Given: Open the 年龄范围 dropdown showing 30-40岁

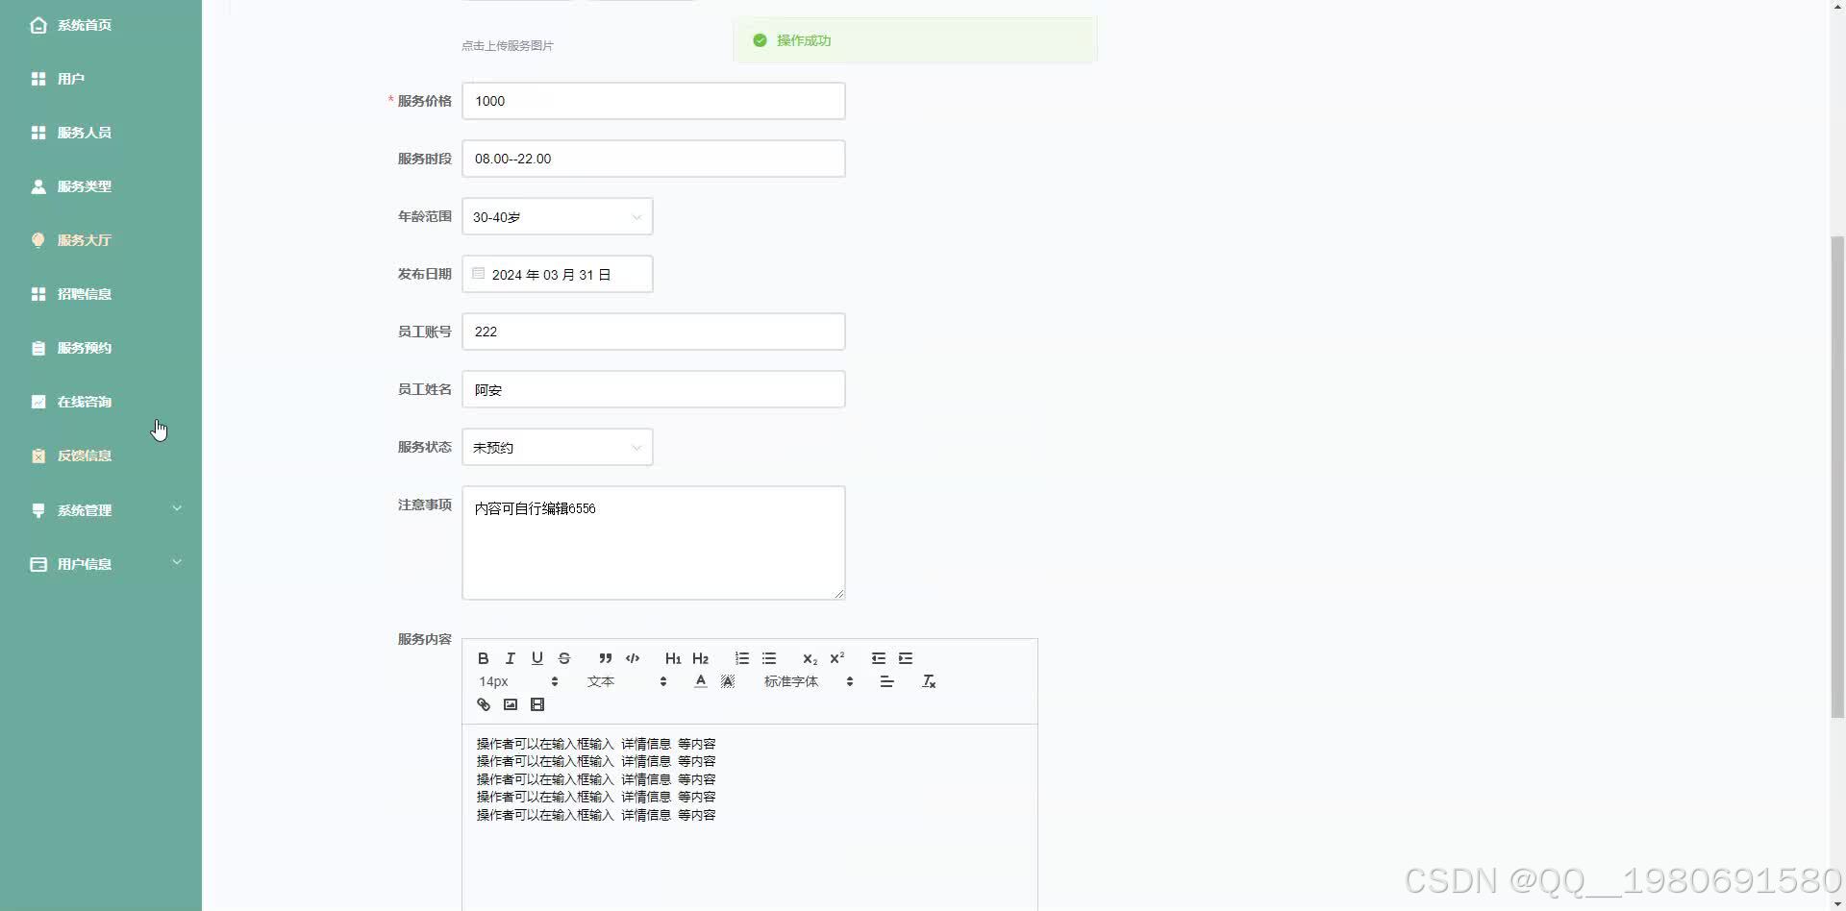Looking at the screenshot, I should 558,216.
